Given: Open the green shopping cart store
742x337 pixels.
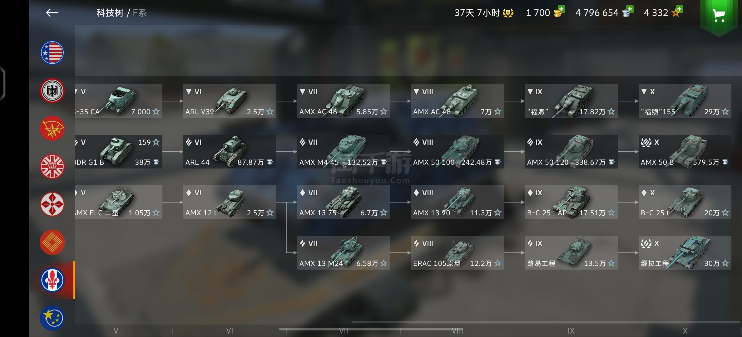Looking at the screenshot, I should (x=719, y=15).
